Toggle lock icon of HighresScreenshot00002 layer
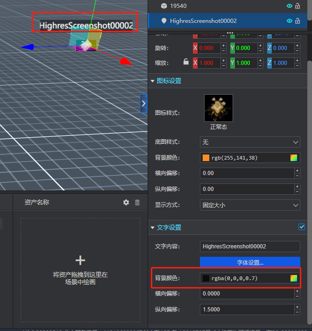This screenshot has height=331, width=312. click(x=298, y=21)
